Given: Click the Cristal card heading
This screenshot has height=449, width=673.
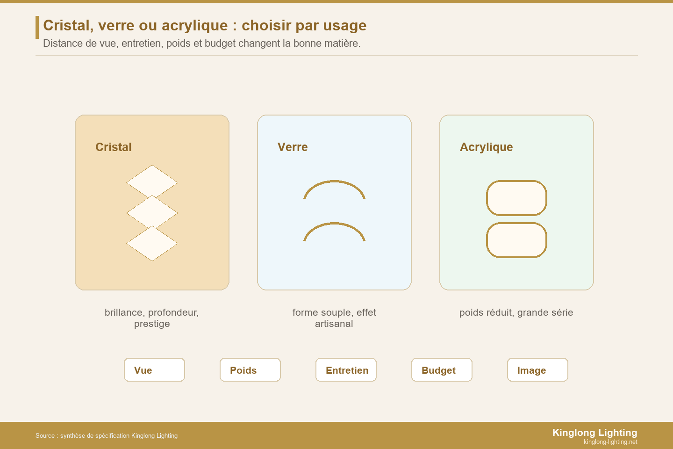Looking at the screenshot, I should [114, 147].
